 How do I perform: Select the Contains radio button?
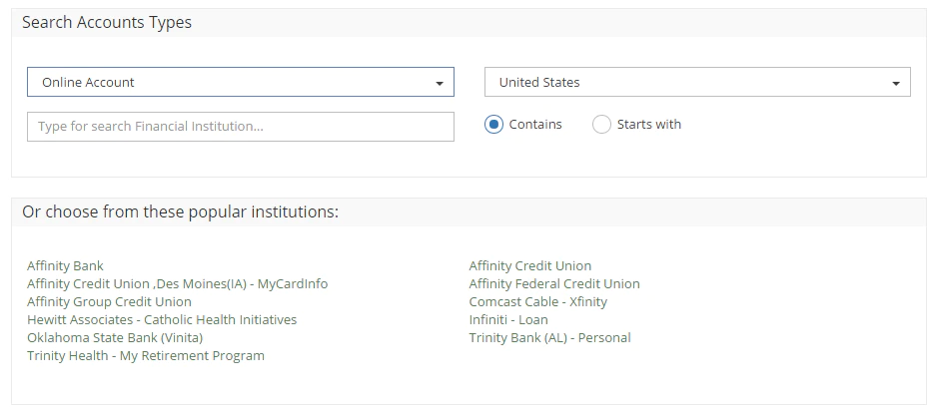point(493,125)
